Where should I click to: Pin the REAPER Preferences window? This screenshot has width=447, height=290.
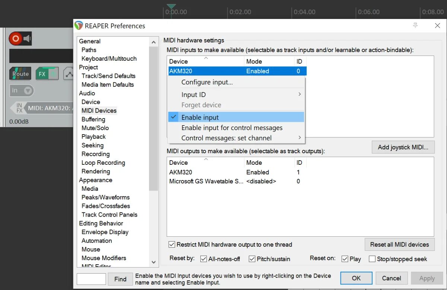(x=415, y=25)
